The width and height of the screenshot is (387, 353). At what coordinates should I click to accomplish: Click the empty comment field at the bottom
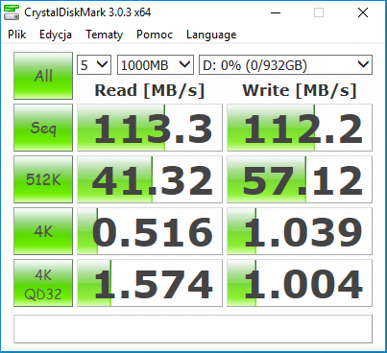193,329
